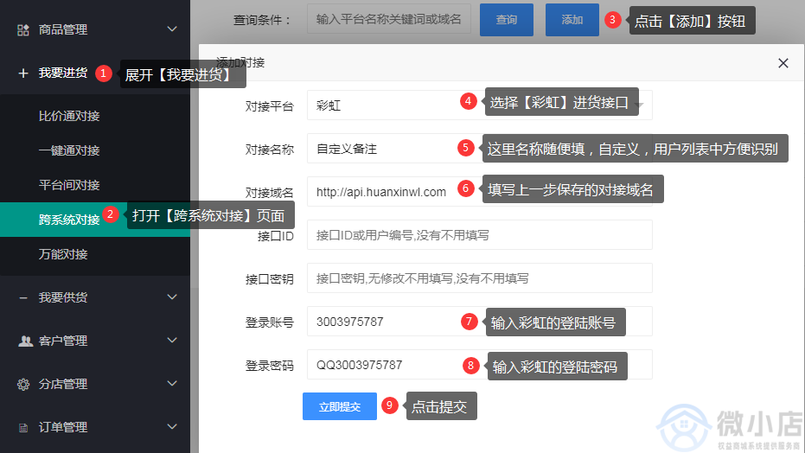Open 万能对接 in the sidebar
The width and height of the screenshot is (805, 453).
(x=63, y=254)
